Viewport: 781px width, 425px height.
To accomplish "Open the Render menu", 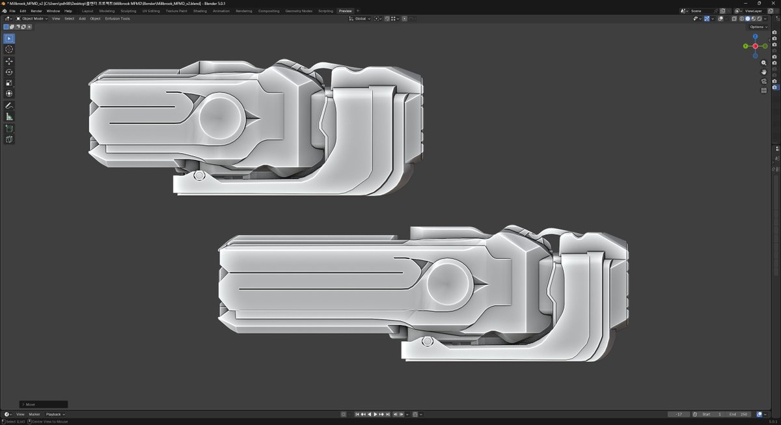I will (x=36, y=11).
